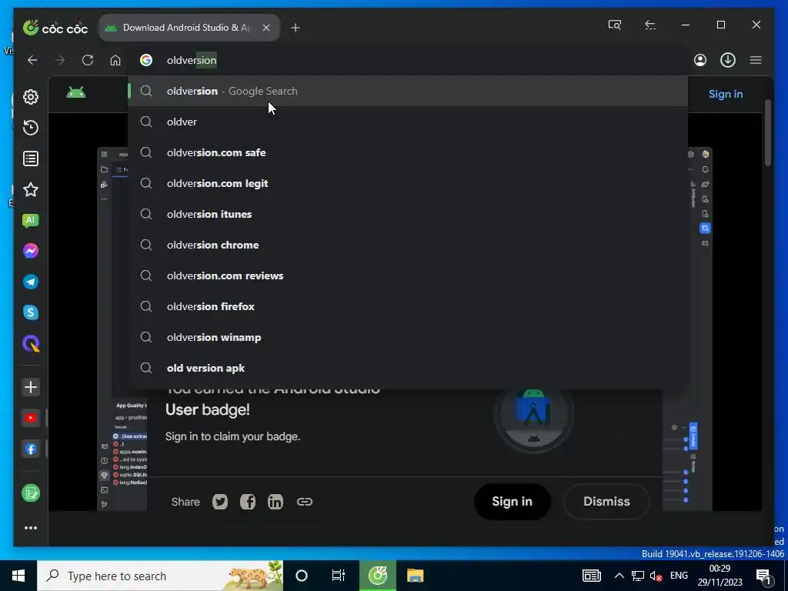The height and width of the screenshot is (591, 788).
Task: Open Task View on taskbar
Action: pyautogui.click(x=339, y=576)
